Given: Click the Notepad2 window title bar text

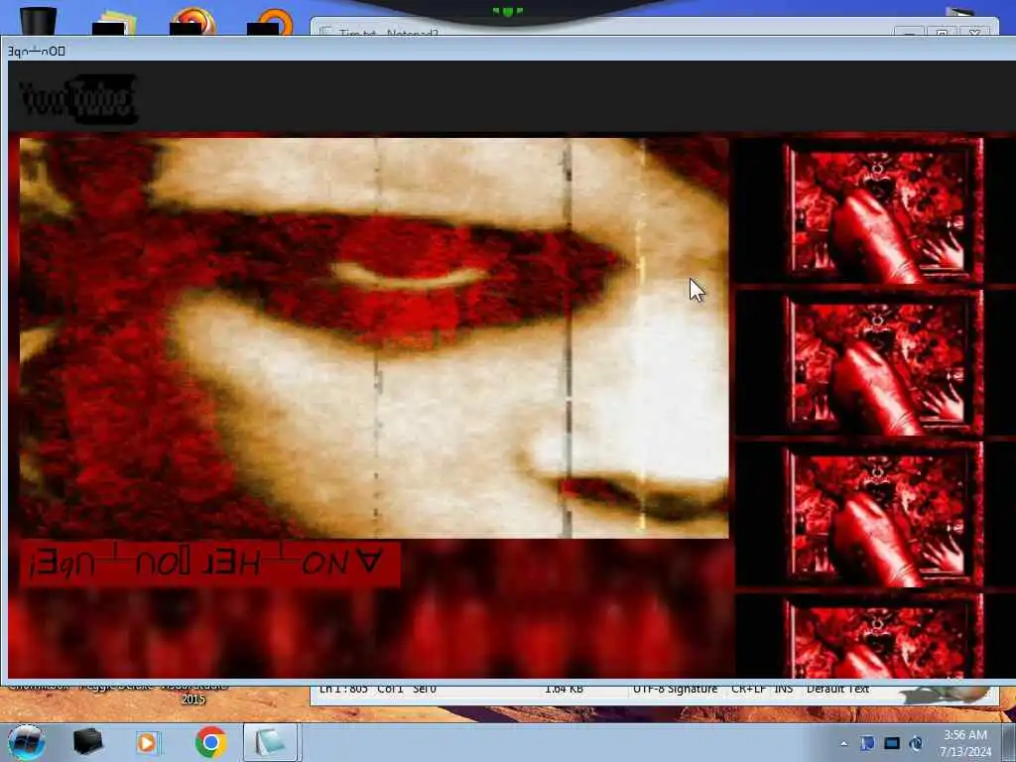Looking at the screenshot, I should pos(388,32).
